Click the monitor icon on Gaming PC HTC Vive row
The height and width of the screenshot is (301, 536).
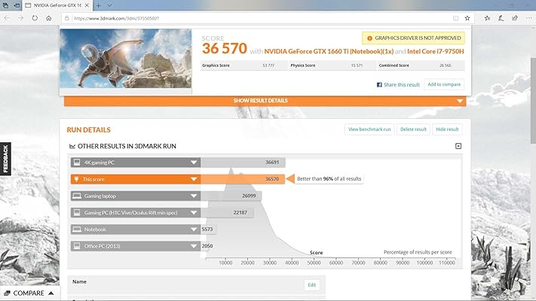[77, 212]
